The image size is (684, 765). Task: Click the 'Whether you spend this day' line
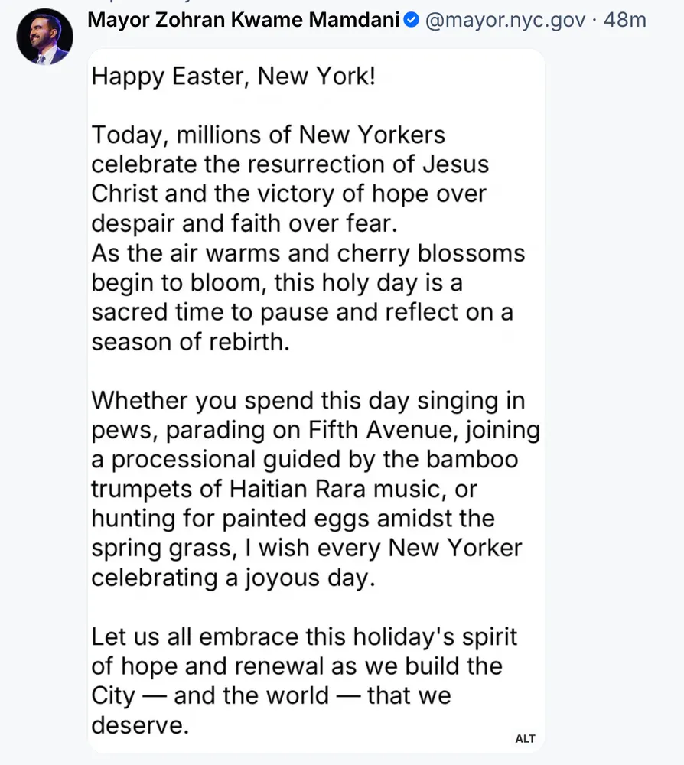(x=308, y=400)
